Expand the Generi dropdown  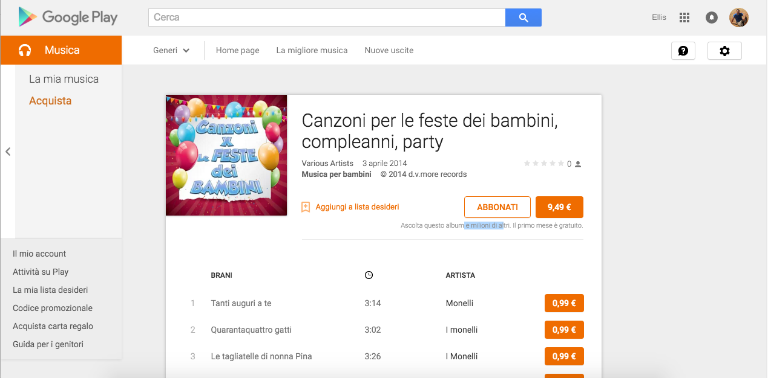point(171,51)
